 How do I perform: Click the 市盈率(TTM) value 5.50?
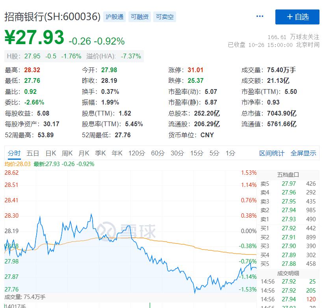pos(291,91)
